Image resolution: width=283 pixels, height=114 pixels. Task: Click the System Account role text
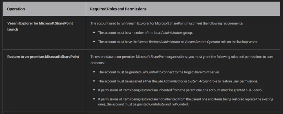(x=199, y=81)
